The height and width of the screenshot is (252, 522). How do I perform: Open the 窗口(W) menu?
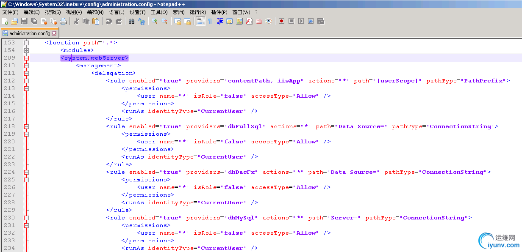pos(242,12)
